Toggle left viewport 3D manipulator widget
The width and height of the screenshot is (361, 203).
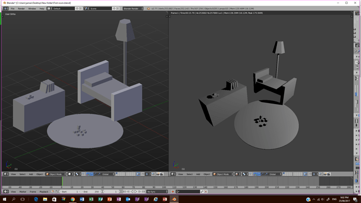(88, 174)
